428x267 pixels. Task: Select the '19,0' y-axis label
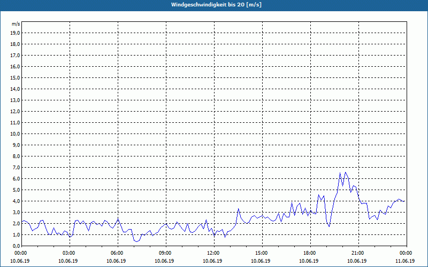coord(15,33)
